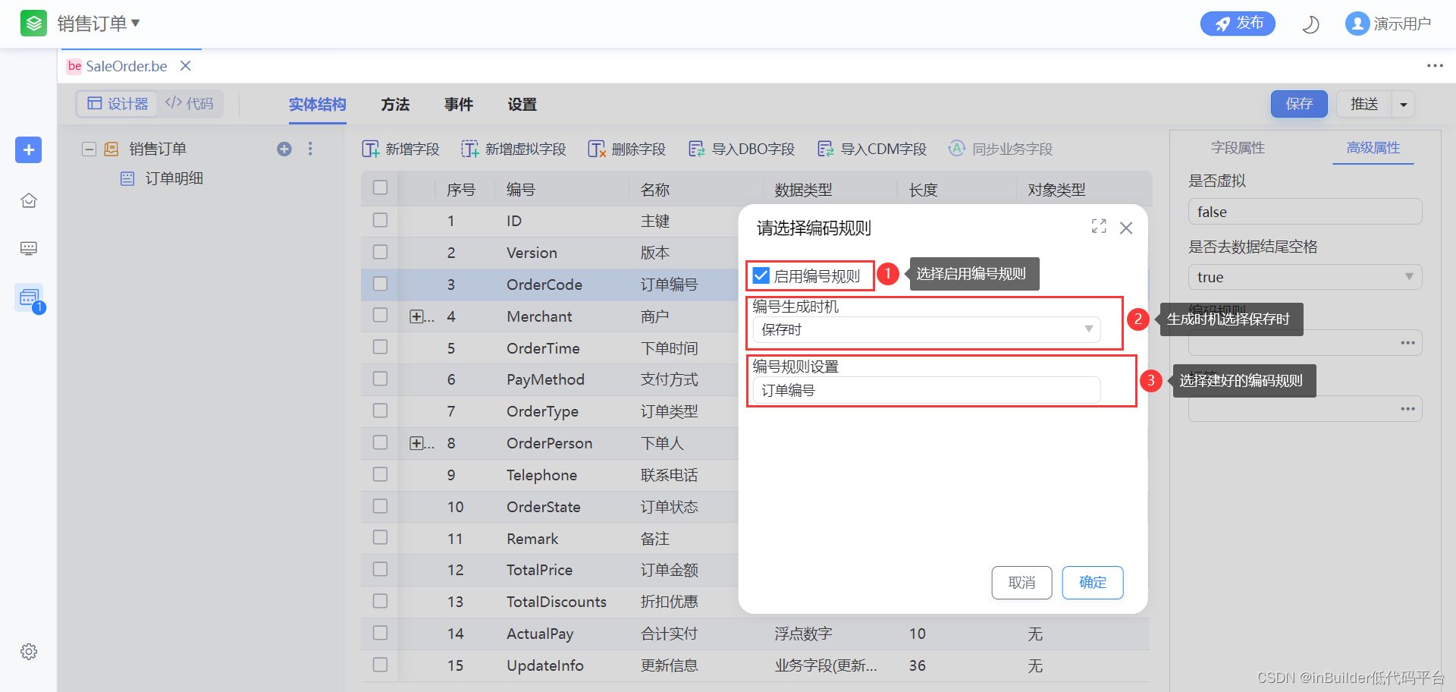Check the ID row checkbox
Viewport: 1456px width, 692px height.
point(381,220)
